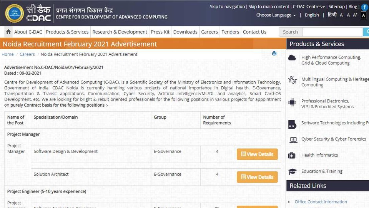Select the laptop icon for Cyber Security

293,140
